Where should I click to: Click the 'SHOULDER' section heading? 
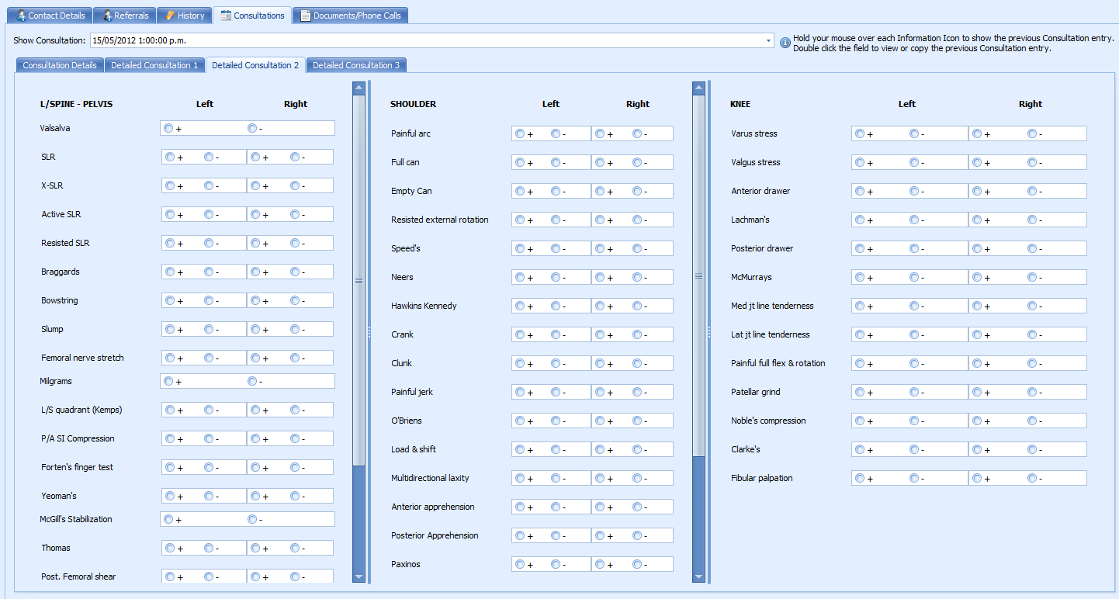point(413,104)
